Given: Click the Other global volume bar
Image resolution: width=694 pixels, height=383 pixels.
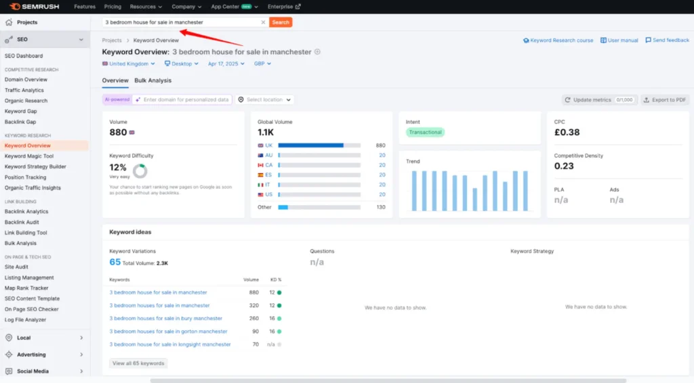Looking at the screenshot, I should pos(319,207).
